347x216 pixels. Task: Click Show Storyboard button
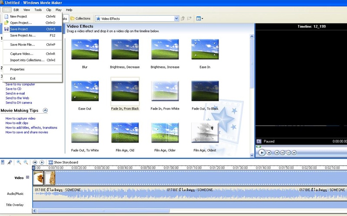(x=63, y=162)
